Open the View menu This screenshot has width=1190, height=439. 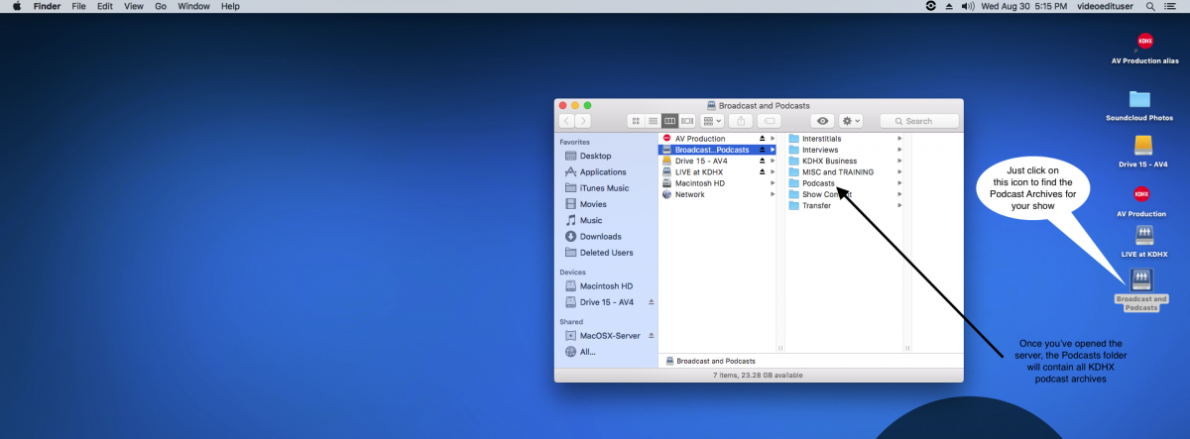coord(134,6)
